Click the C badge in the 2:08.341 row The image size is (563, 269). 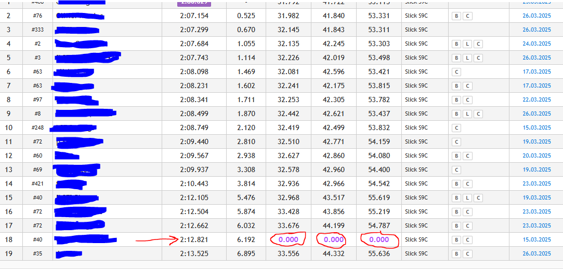coord(467,100)
